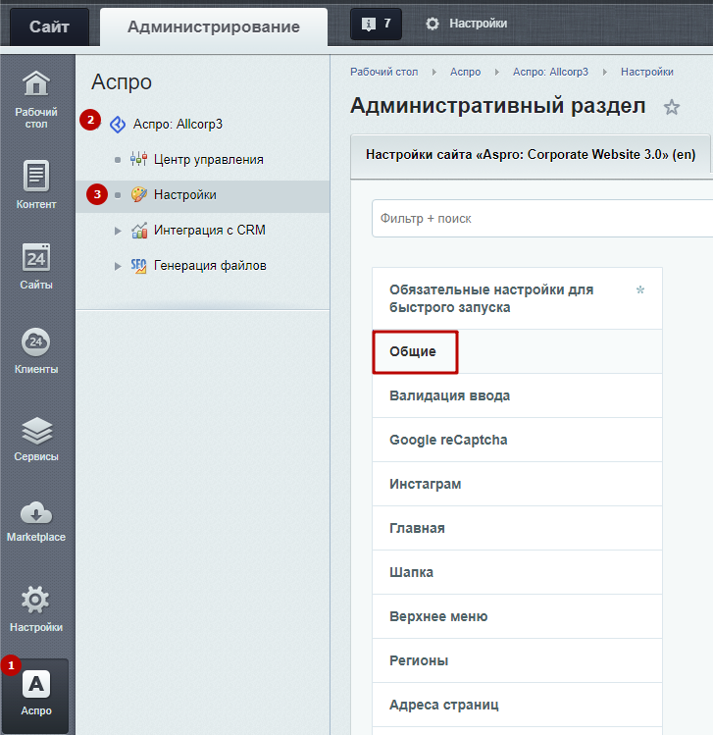This screenshot has width=713, height=735.
Task: Select the Регионы settings section
Action: 517,660
